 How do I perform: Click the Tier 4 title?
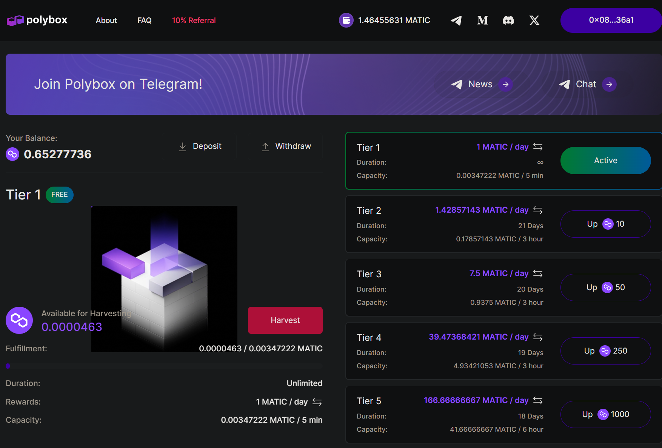tap(369, 338)
